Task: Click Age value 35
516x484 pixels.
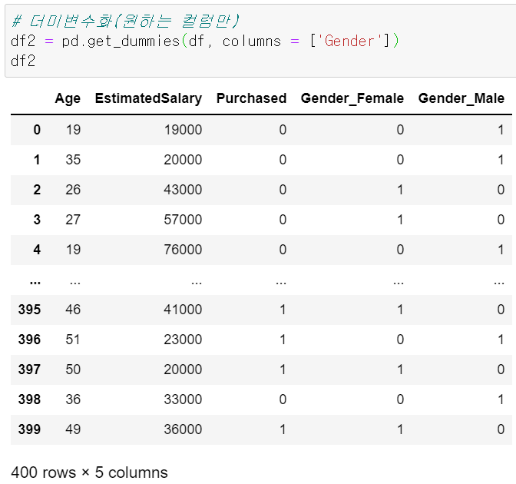Action: click(73, 160)
